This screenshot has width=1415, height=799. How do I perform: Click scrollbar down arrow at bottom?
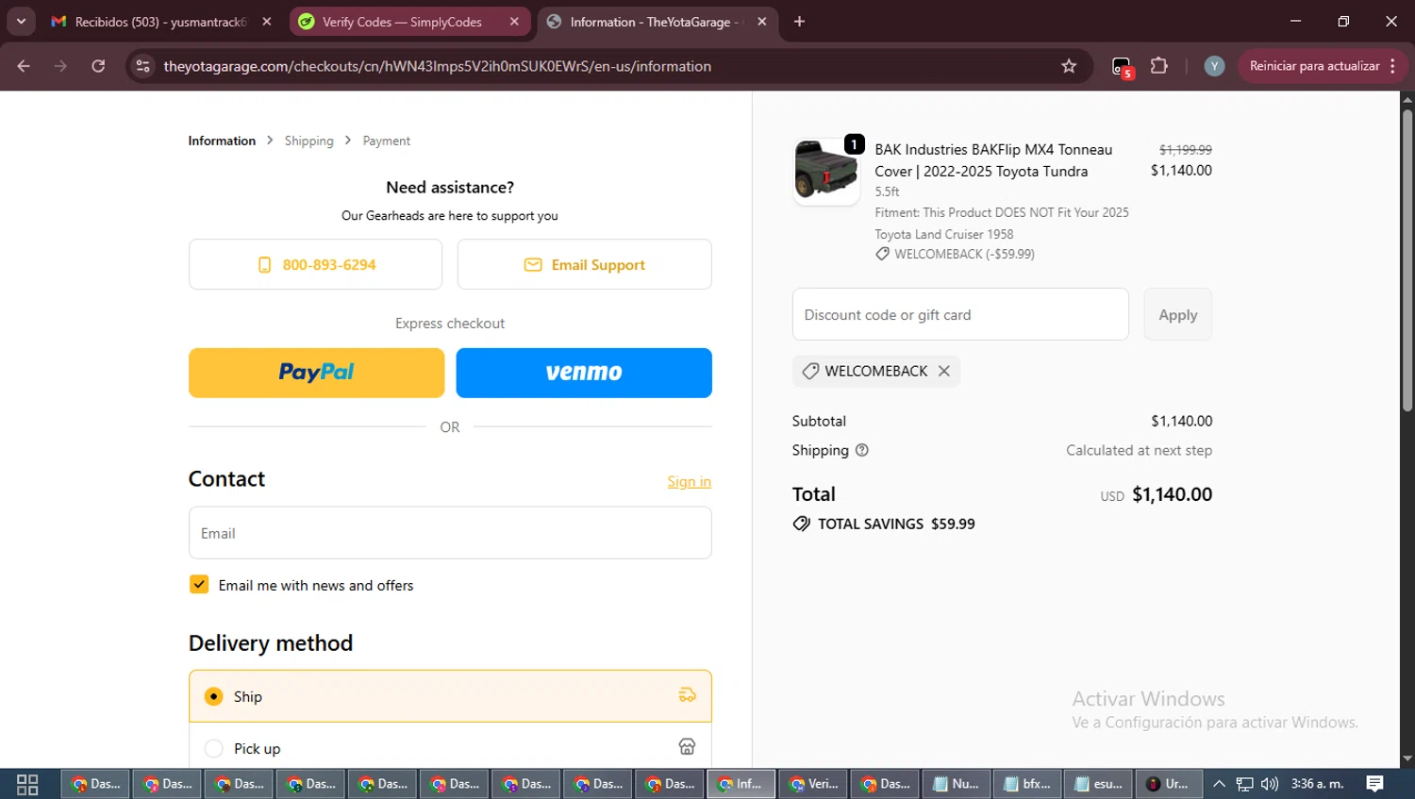click(1407, 758)
